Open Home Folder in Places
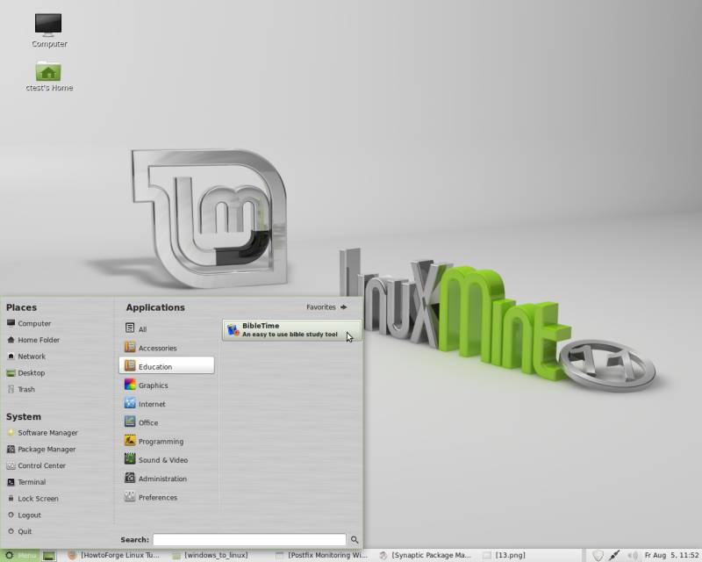 click(33, 340)
